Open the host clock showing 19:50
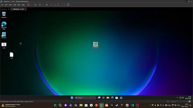Image resolution: width=193 pixels, height=108 pixels. coord(185,105)
